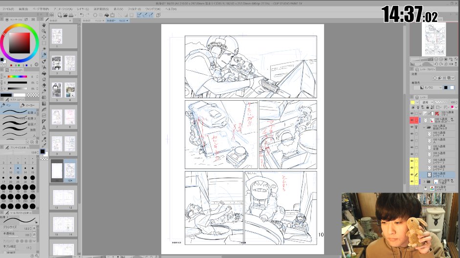Hide the ハッチ layer
460x258 pixels.
[x=412, y=154]
